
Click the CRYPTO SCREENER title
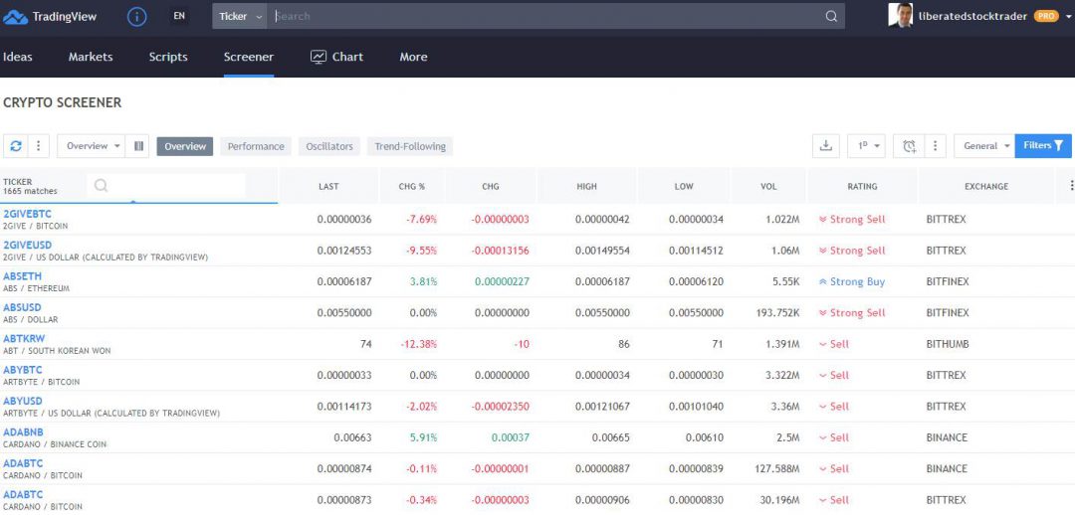(63, 102)
